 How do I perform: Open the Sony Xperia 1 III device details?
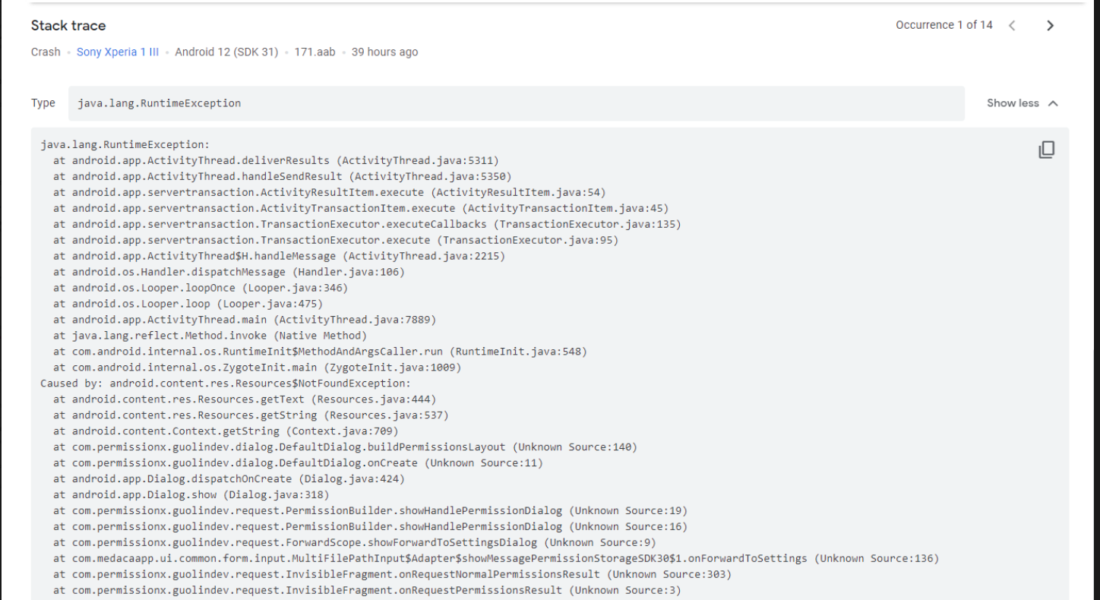point(117,52)
